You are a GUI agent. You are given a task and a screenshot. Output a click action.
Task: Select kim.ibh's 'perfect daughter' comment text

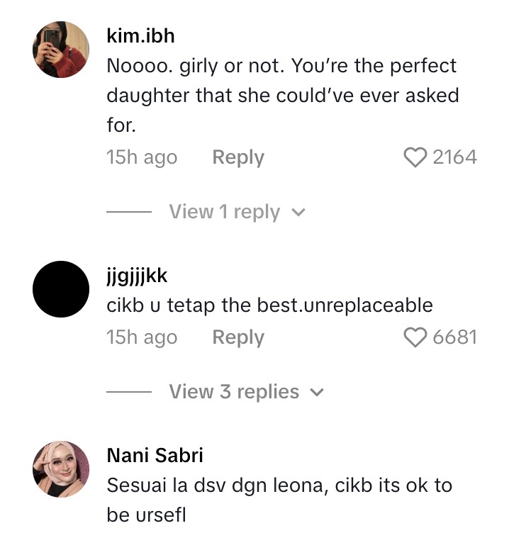coord(282,96)
